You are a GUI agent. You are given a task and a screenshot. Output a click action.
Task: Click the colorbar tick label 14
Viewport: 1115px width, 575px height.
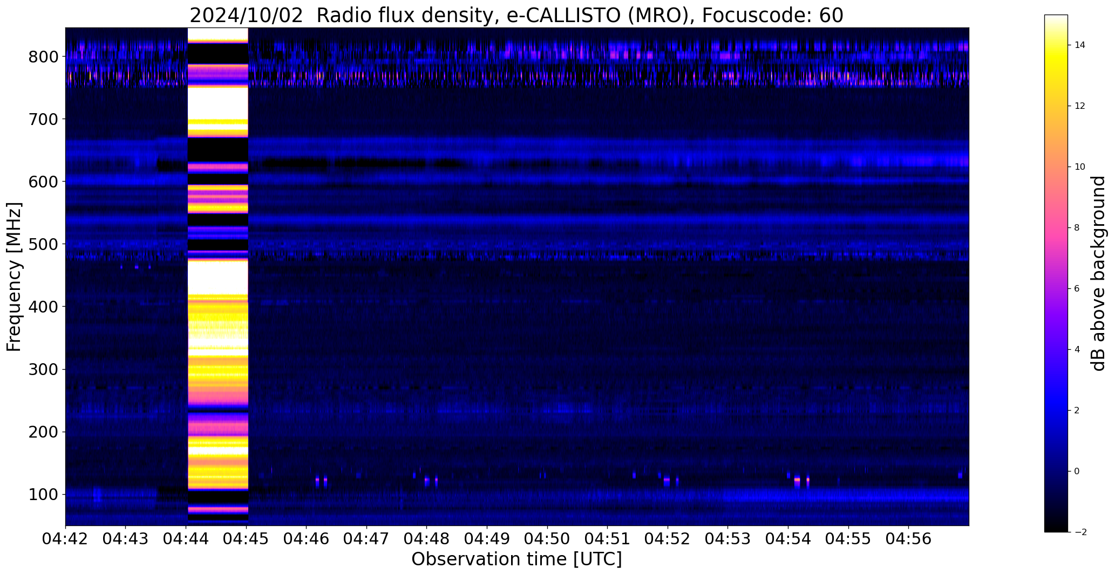coord(1080,45)
